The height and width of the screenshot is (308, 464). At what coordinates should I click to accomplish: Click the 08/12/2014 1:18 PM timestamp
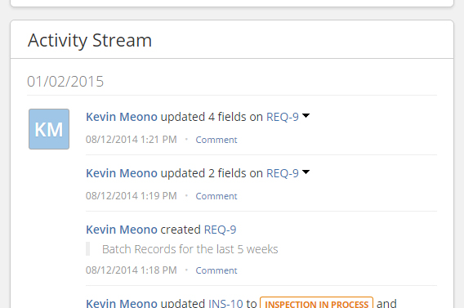coord(131,270)
